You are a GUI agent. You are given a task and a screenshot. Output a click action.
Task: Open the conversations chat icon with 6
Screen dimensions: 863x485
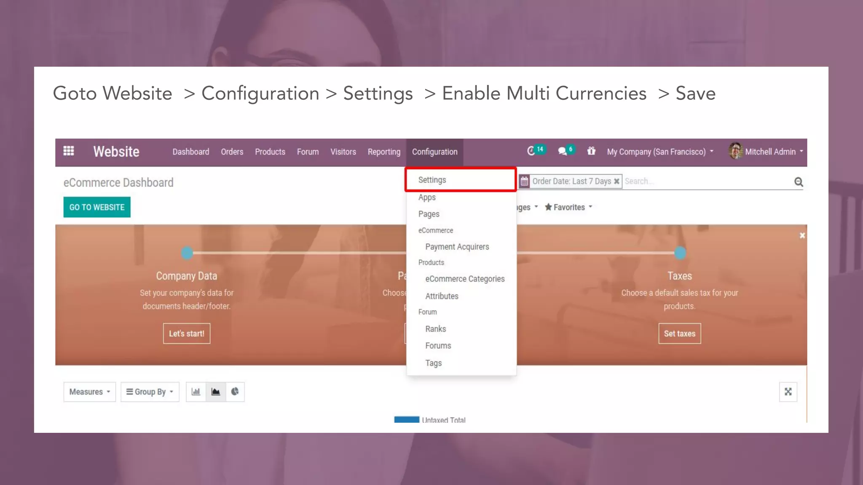(566, 150)
